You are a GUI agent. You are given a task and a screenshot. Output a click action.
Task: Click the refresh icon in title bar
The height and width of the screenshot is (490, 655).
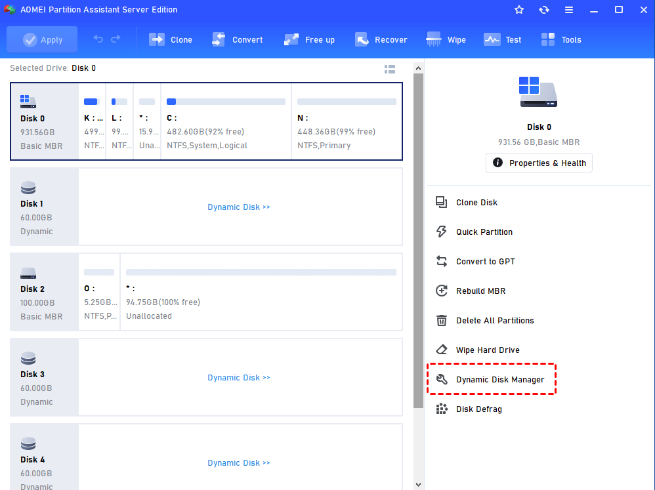click(x=544, y=10)
